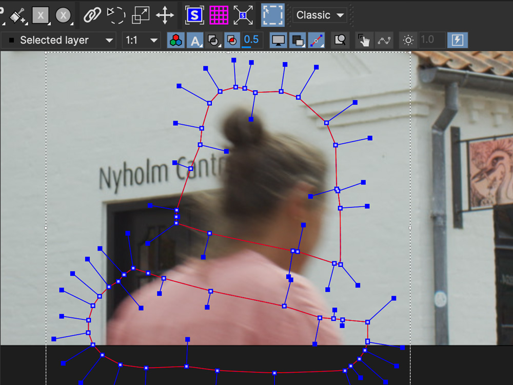Viewport: 513px width, 385px height.
Task: Select the rectangle X-spline shape tool
Action: [41, 15]
